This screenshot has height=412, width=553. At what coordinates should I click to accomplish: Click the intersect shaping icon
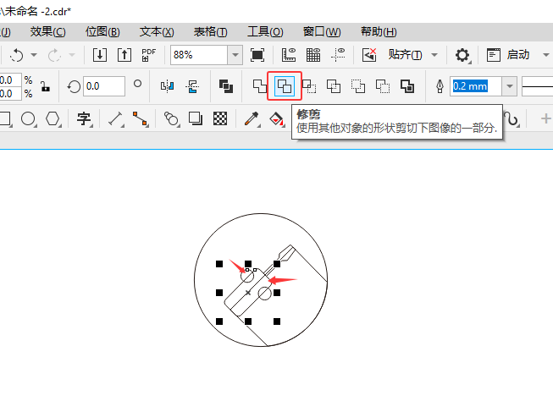(x=309, y=86)
